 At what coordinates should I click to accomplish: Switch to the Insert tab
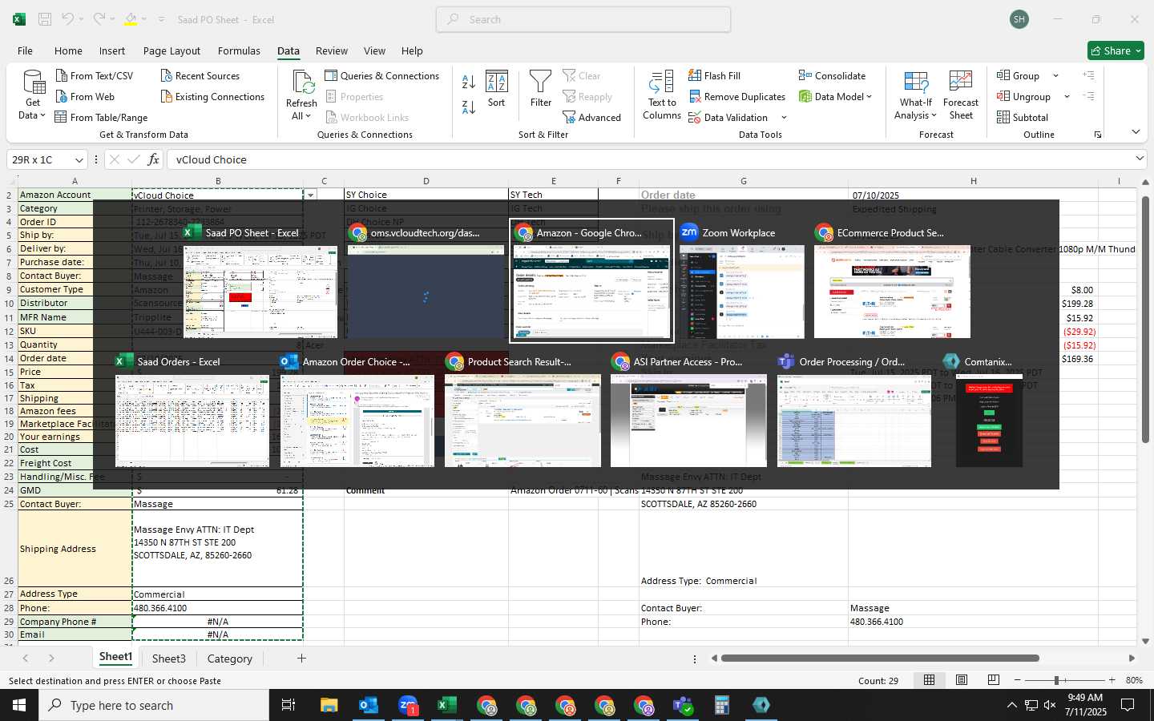pyautogui.click(x=112, y=50)
